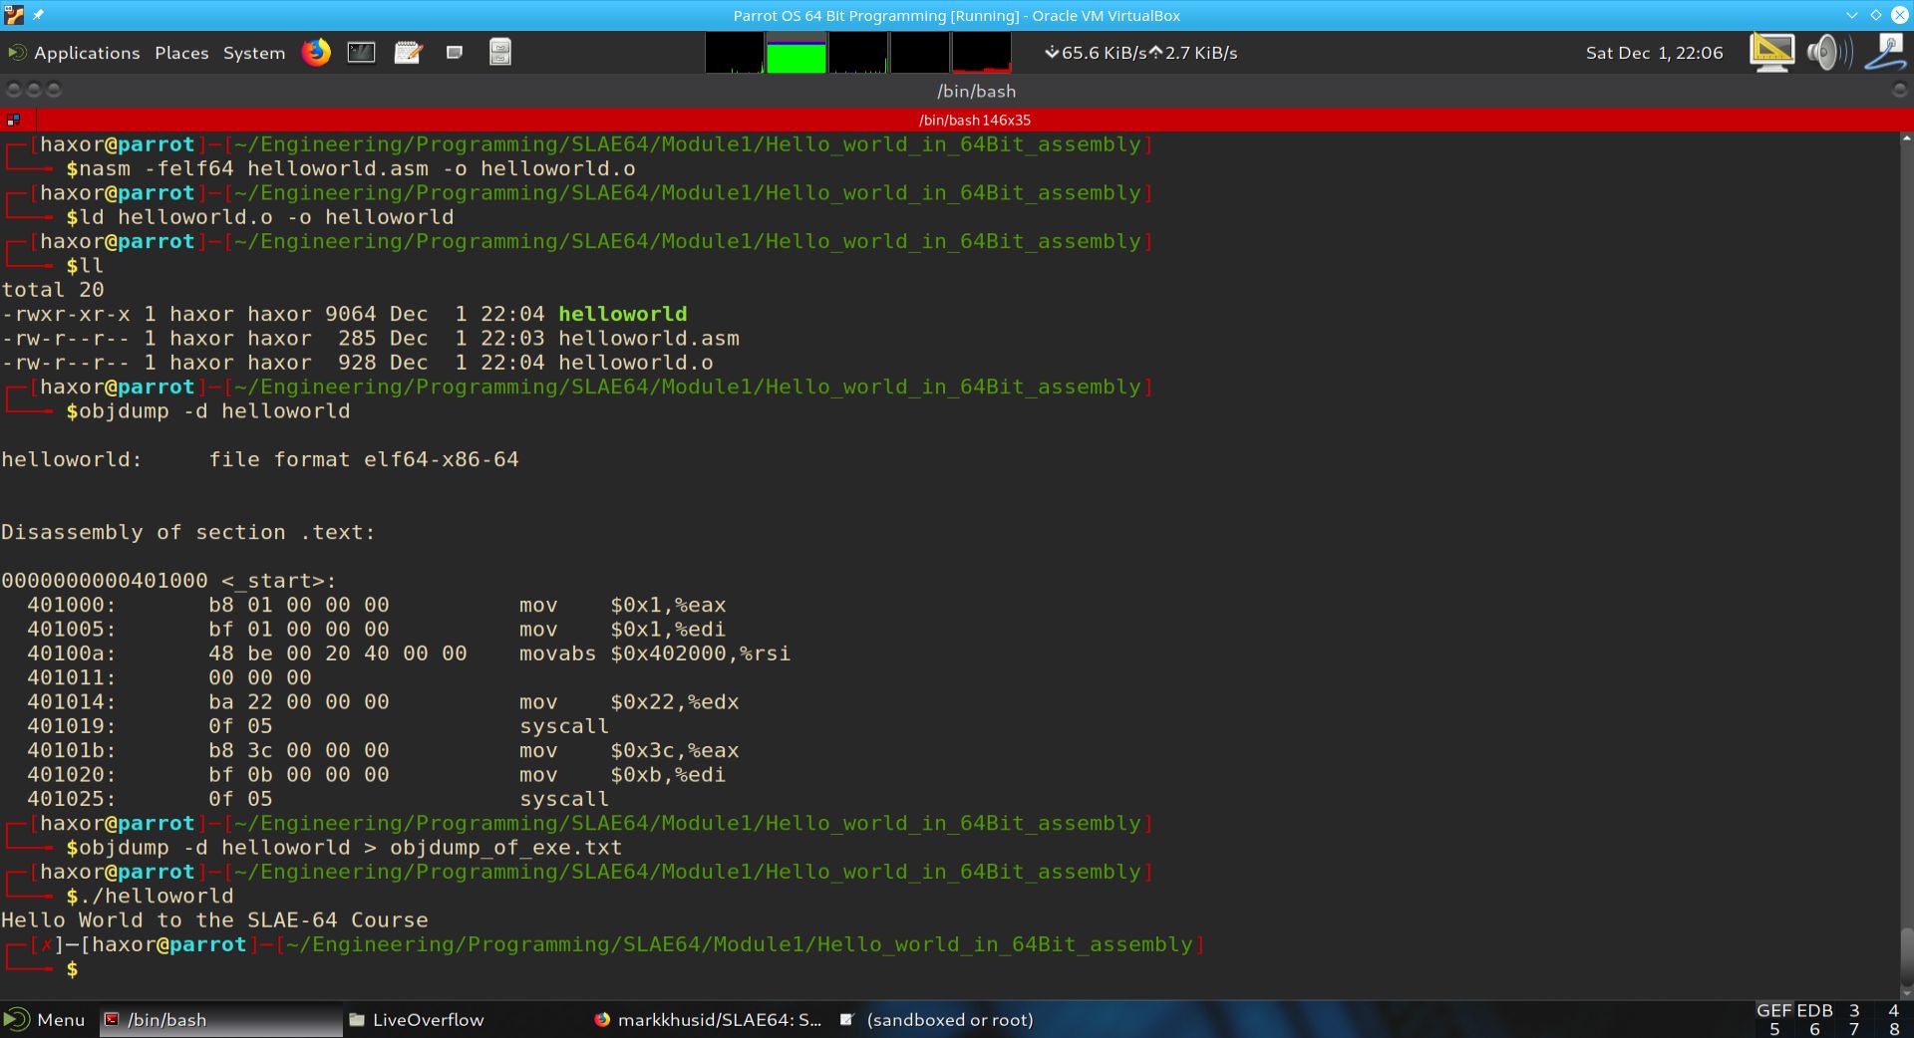Open the display settings tray icon
The width and height of the screenshot is (1914, 1038).
[x=1771, y=52]
